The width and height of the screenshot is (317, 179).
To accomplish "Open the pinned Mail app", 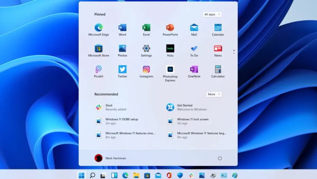I will (x=194, y=30).
